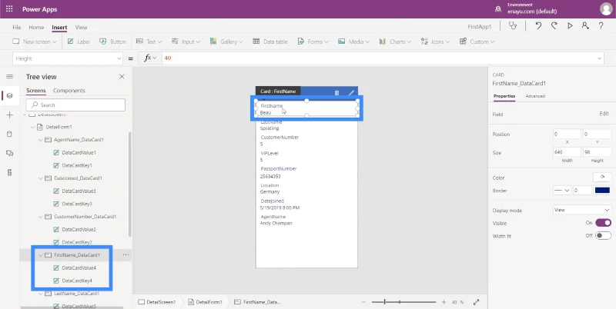
Task: Open the Display mode View dropdown
Action: pyautogui.click(x=582, y=210)
